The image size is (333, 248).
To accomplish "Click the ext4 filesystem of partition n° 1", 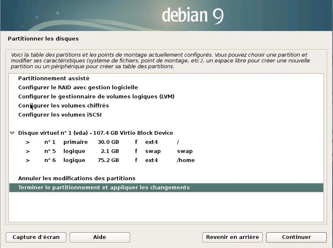I will pos(151,142).
